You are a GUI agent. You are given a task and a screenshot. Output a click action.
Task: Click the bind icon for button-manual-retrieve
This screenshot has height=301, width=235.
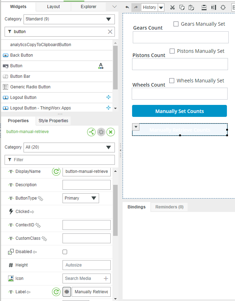91,132
